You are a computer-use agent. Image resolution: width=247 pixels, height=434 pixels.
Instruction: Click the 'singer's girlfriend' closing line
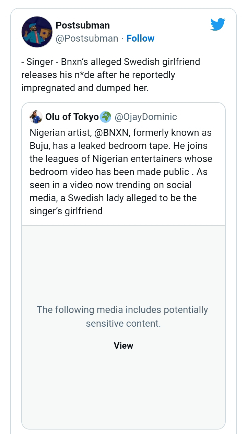[x=66, y=211]
